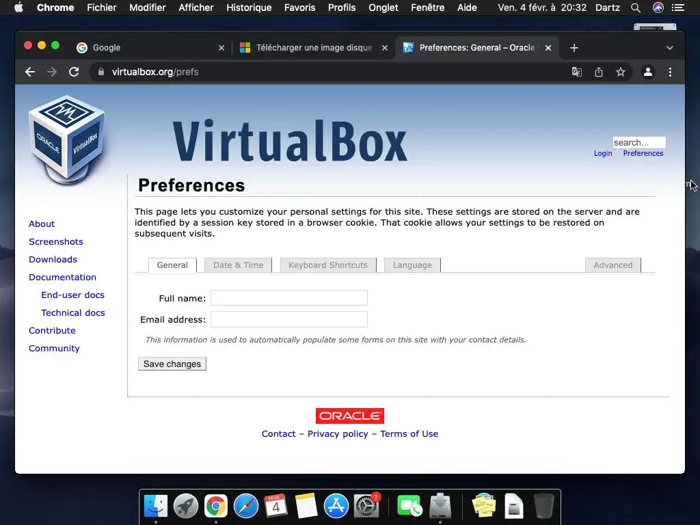Open Stickies from the Dock

point(484,507)
